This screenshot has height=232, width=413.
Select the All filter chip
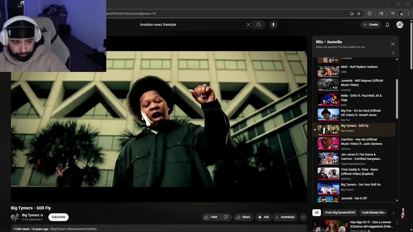[x=317, y=213]
